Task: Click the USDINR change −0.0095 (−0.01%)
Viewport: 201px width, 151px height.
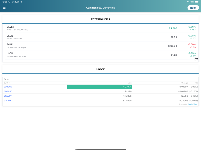Action: (189, 101)
